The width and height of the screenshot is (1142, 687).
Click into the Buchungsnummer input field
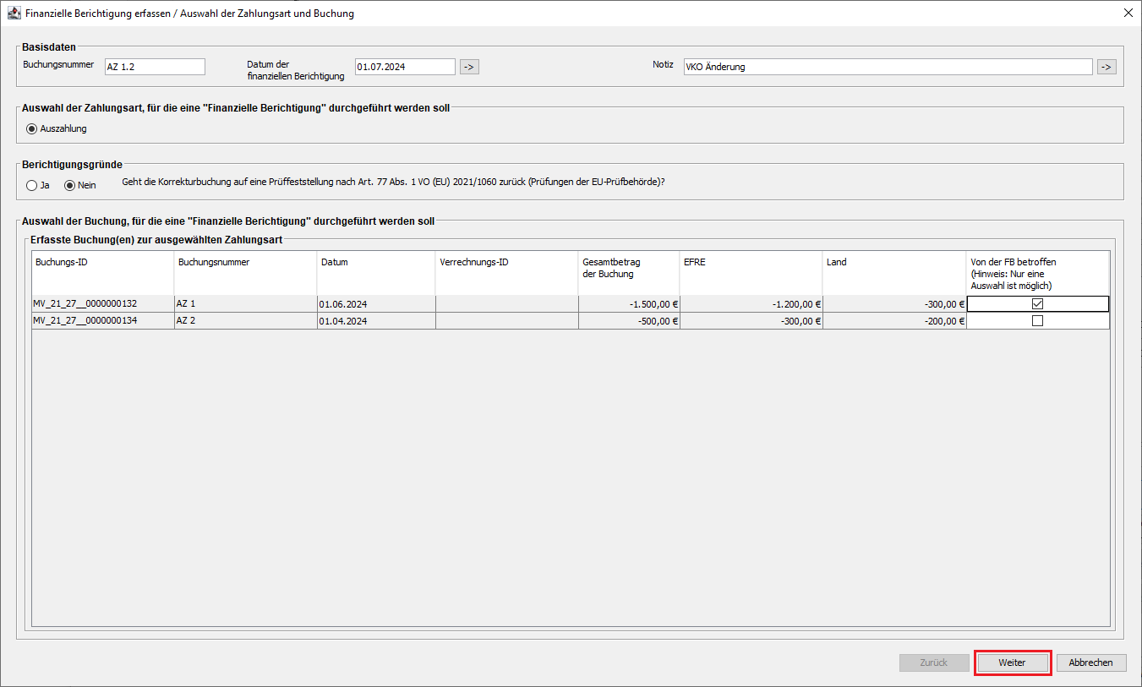coord(155,67)
